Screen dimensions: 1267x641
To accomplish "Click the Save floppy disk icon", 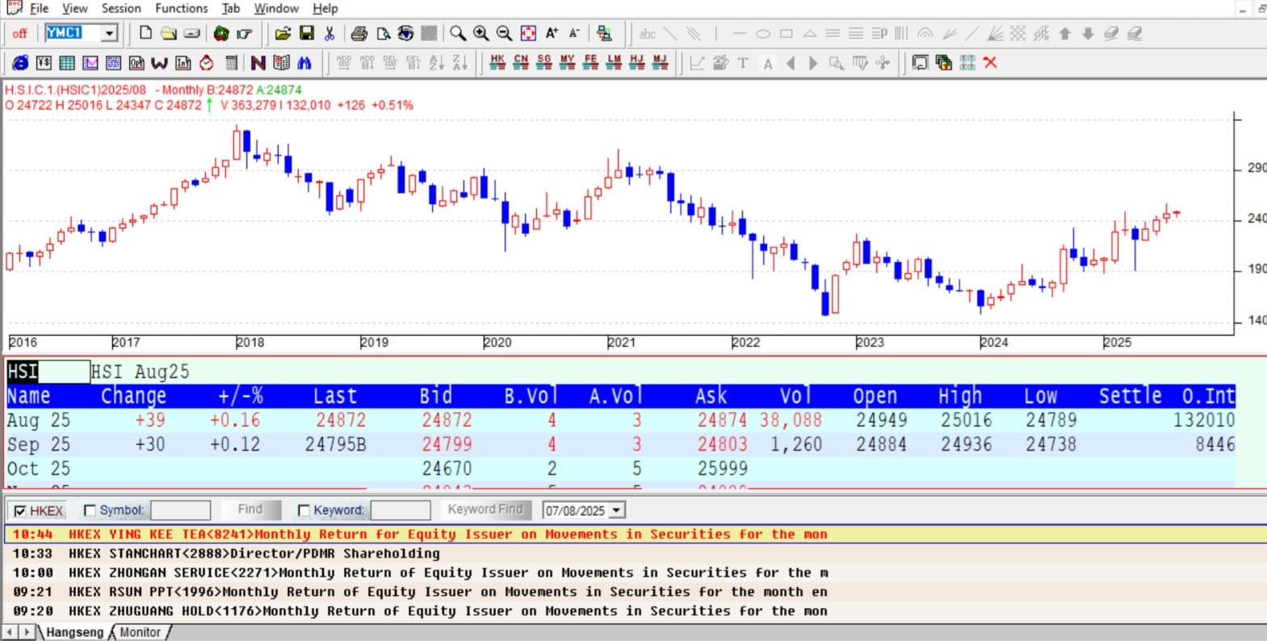I will coord(306,33).
